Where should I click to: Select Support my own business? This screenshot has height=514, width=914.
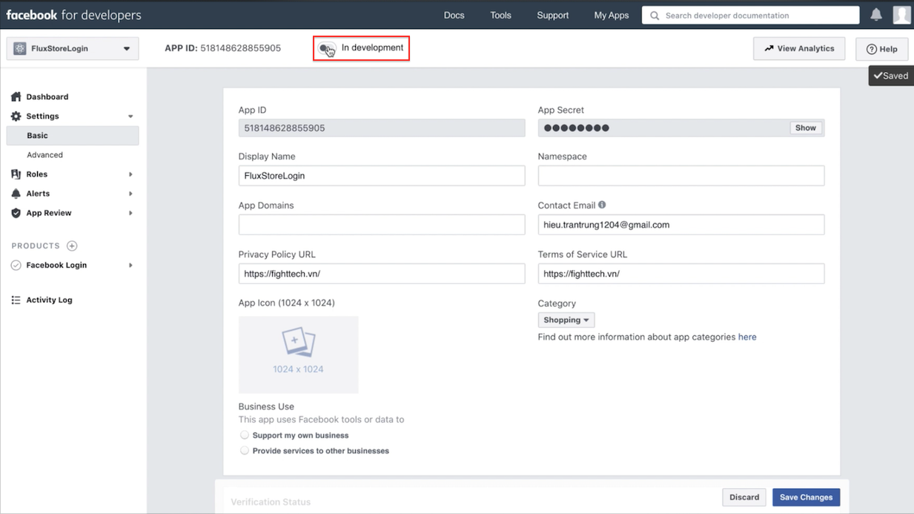245,435
